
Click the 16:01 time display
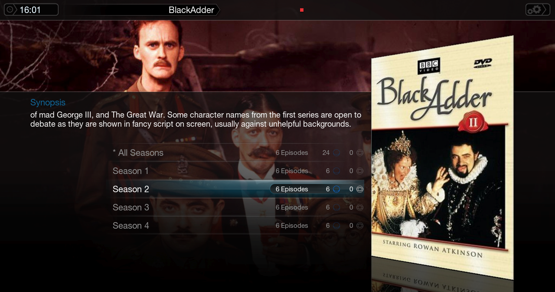(30, 10)
